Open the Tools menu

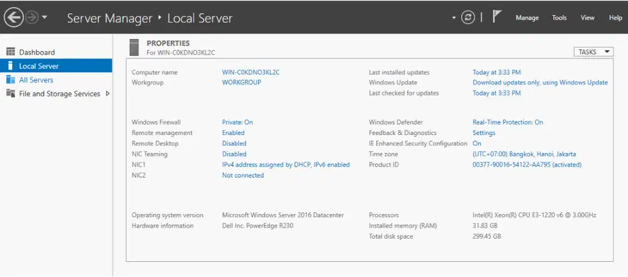click(x=559, y=18)
